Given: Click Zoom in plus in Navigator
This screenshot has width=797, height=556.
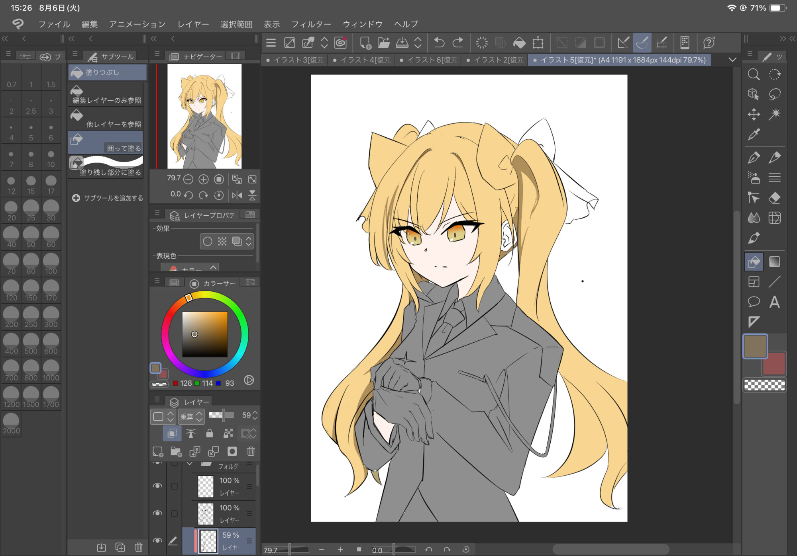Looking at the screenshot, I should [203, 179].
